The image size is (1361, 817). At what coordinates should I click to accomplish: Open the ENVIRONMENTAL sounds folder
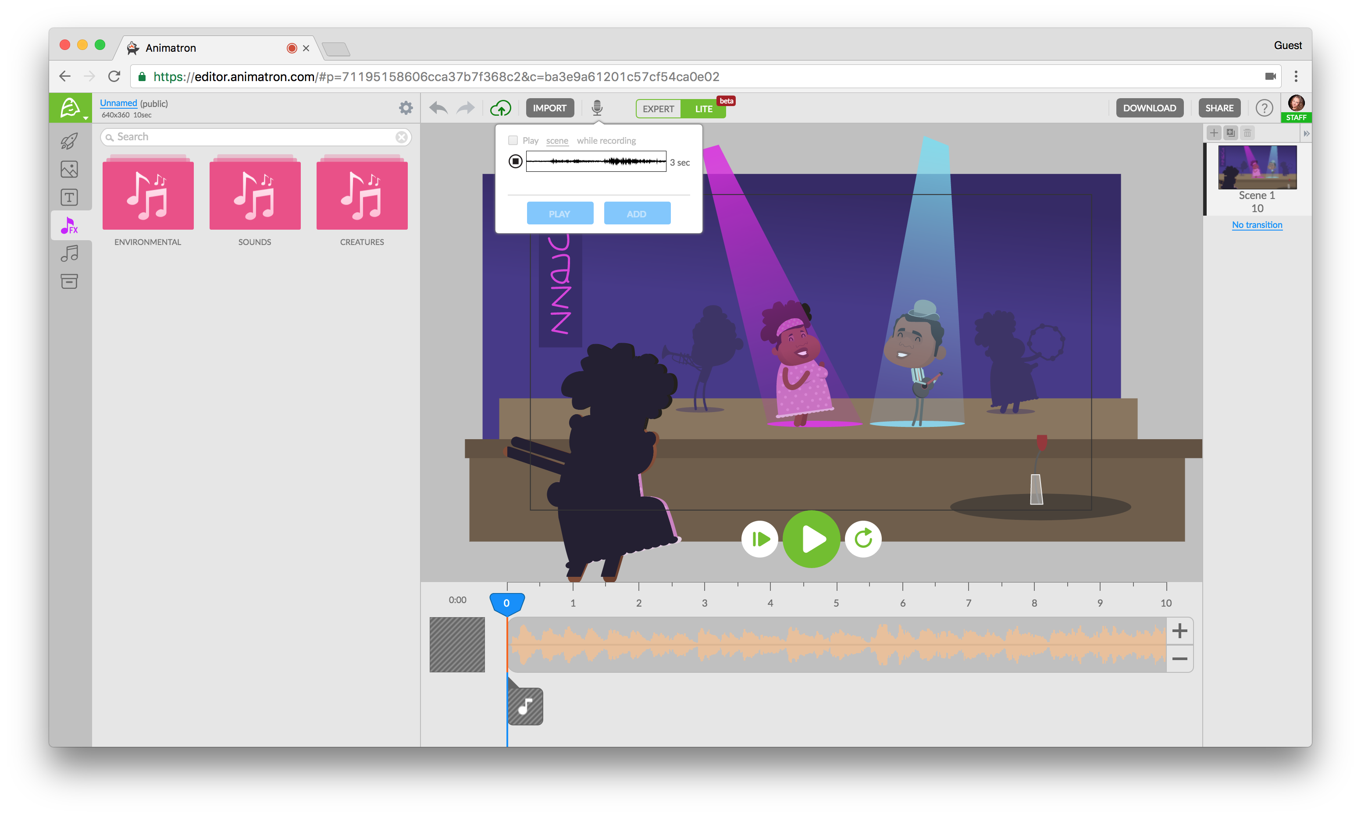(x=148, y=195)
